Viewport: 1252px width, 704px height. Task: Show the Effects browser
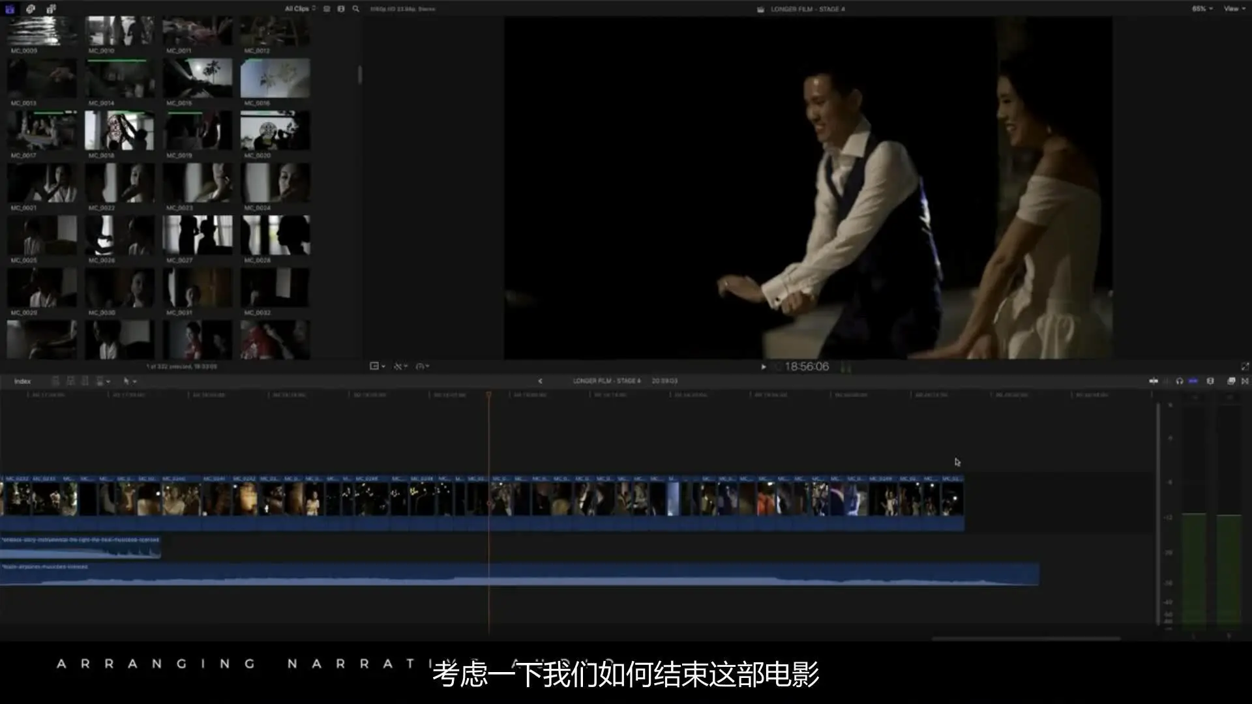[1231, 381]
